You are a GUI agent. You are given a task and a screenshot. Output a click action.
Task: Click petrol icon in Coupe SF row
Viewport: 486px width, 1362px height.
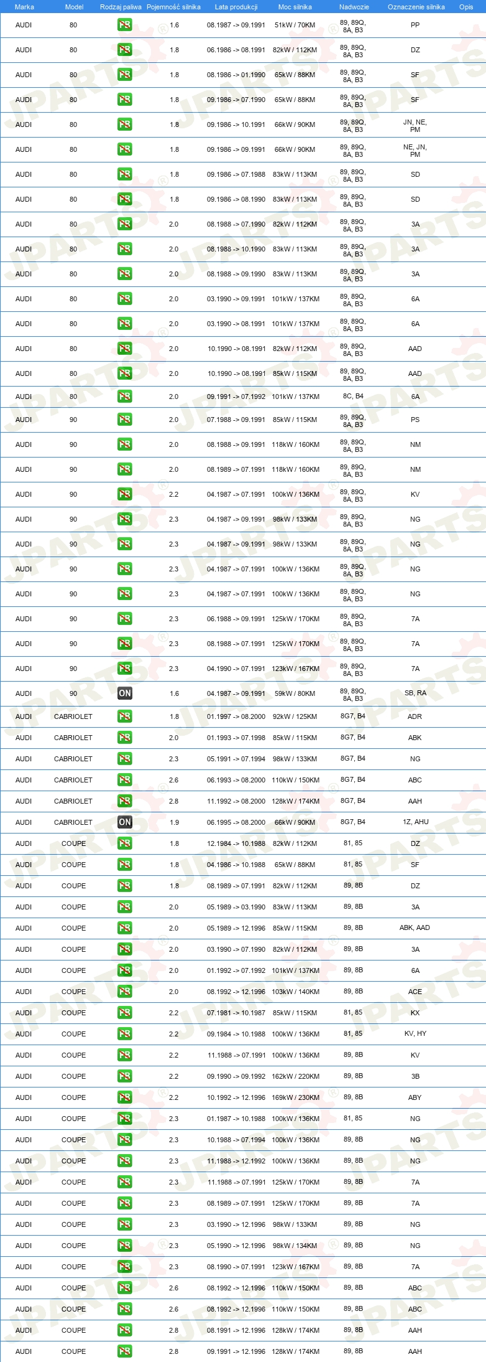pyautogui.click(x=125, y=865)
